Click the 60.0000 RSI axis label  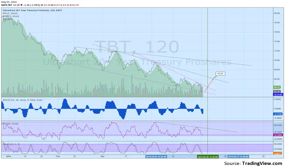pos(278,125)
